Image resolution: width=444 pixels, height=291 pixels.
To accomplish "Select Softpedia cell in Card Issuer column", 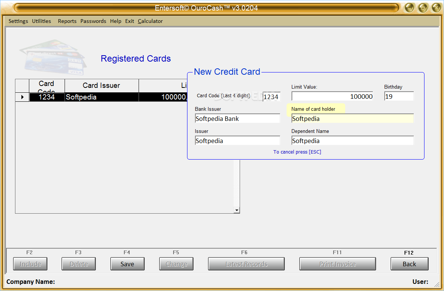I will [102, 97].
